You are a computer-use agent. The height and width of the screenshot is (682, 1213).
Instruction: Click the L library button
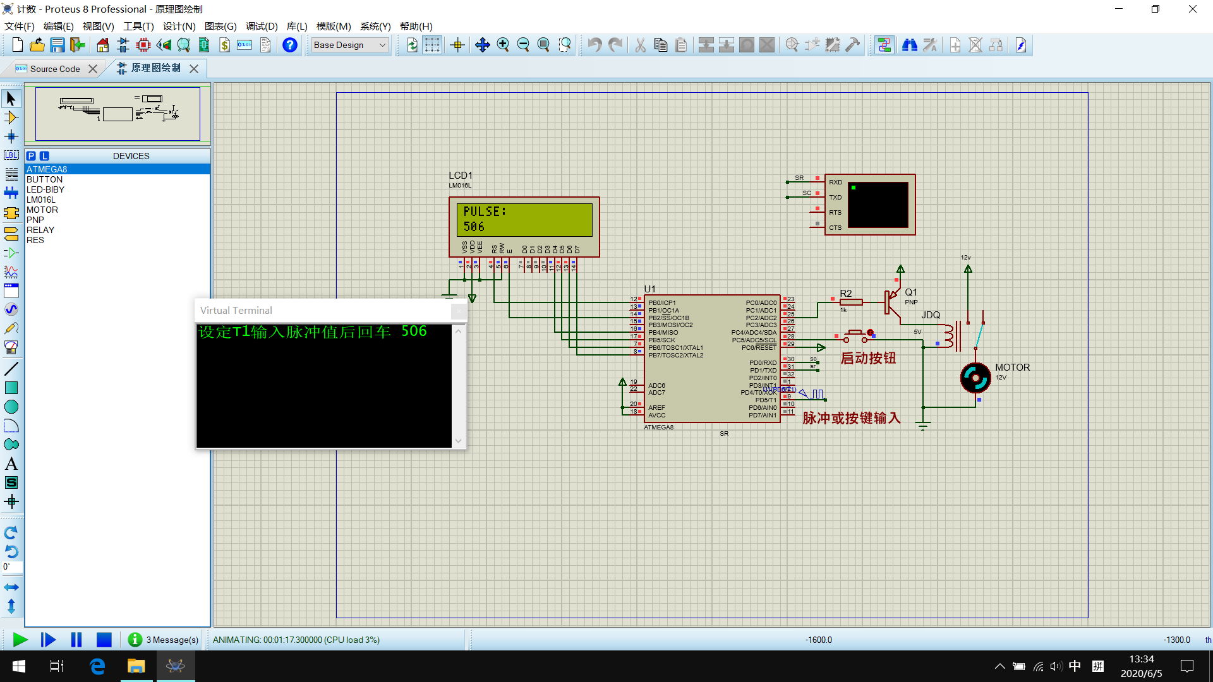44,156
